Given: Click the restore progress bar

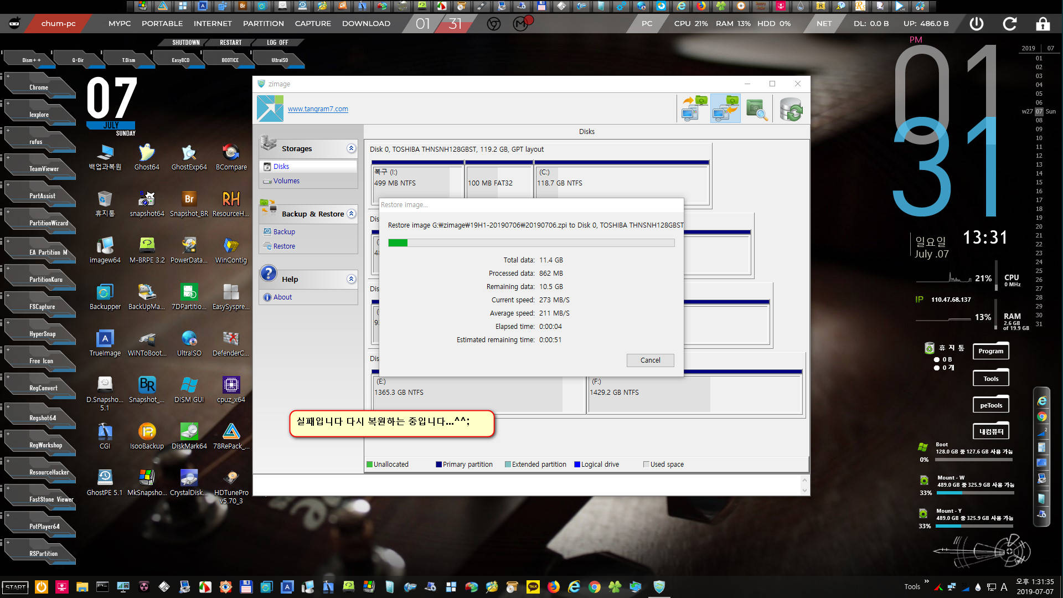Looking at the screenshot, I should click(x=531, y=243).
